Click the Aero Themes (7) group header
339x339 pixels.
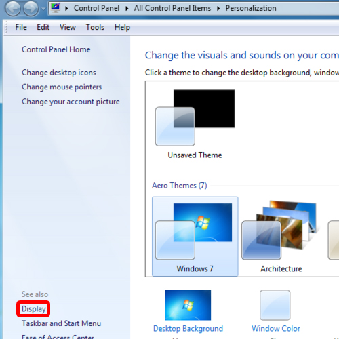[180, 186]
